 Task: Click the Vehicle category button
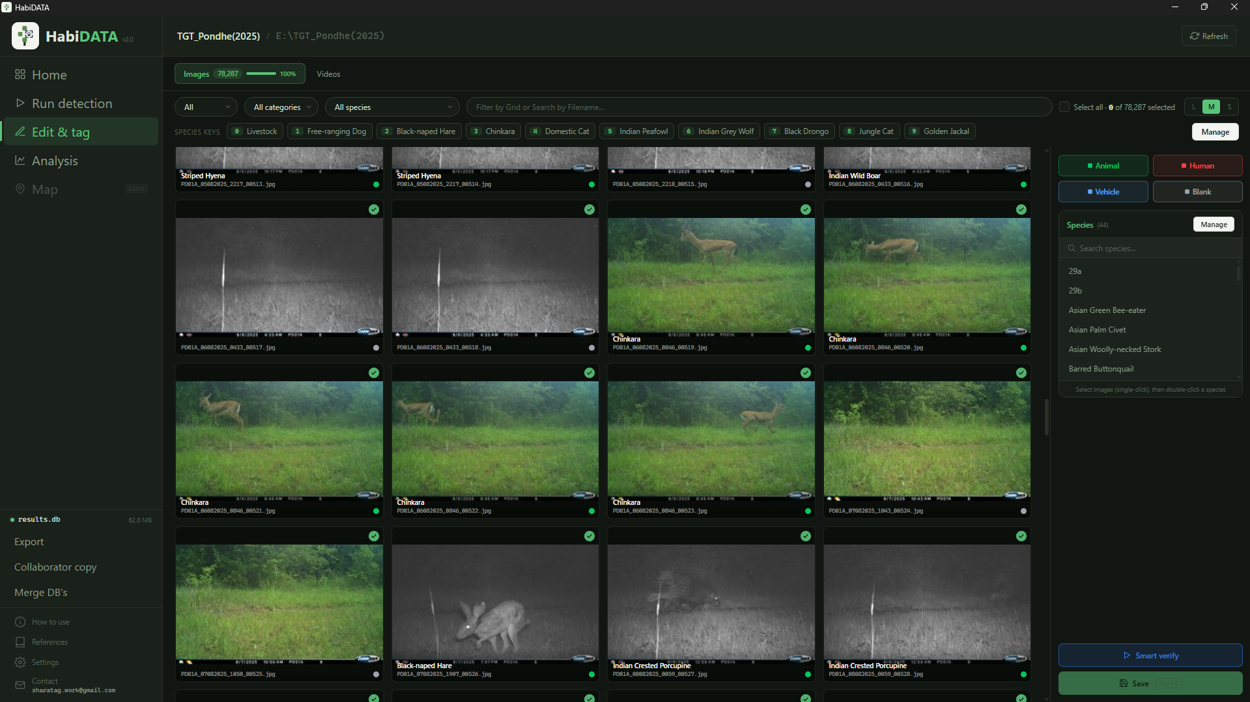pos(1103,191)
